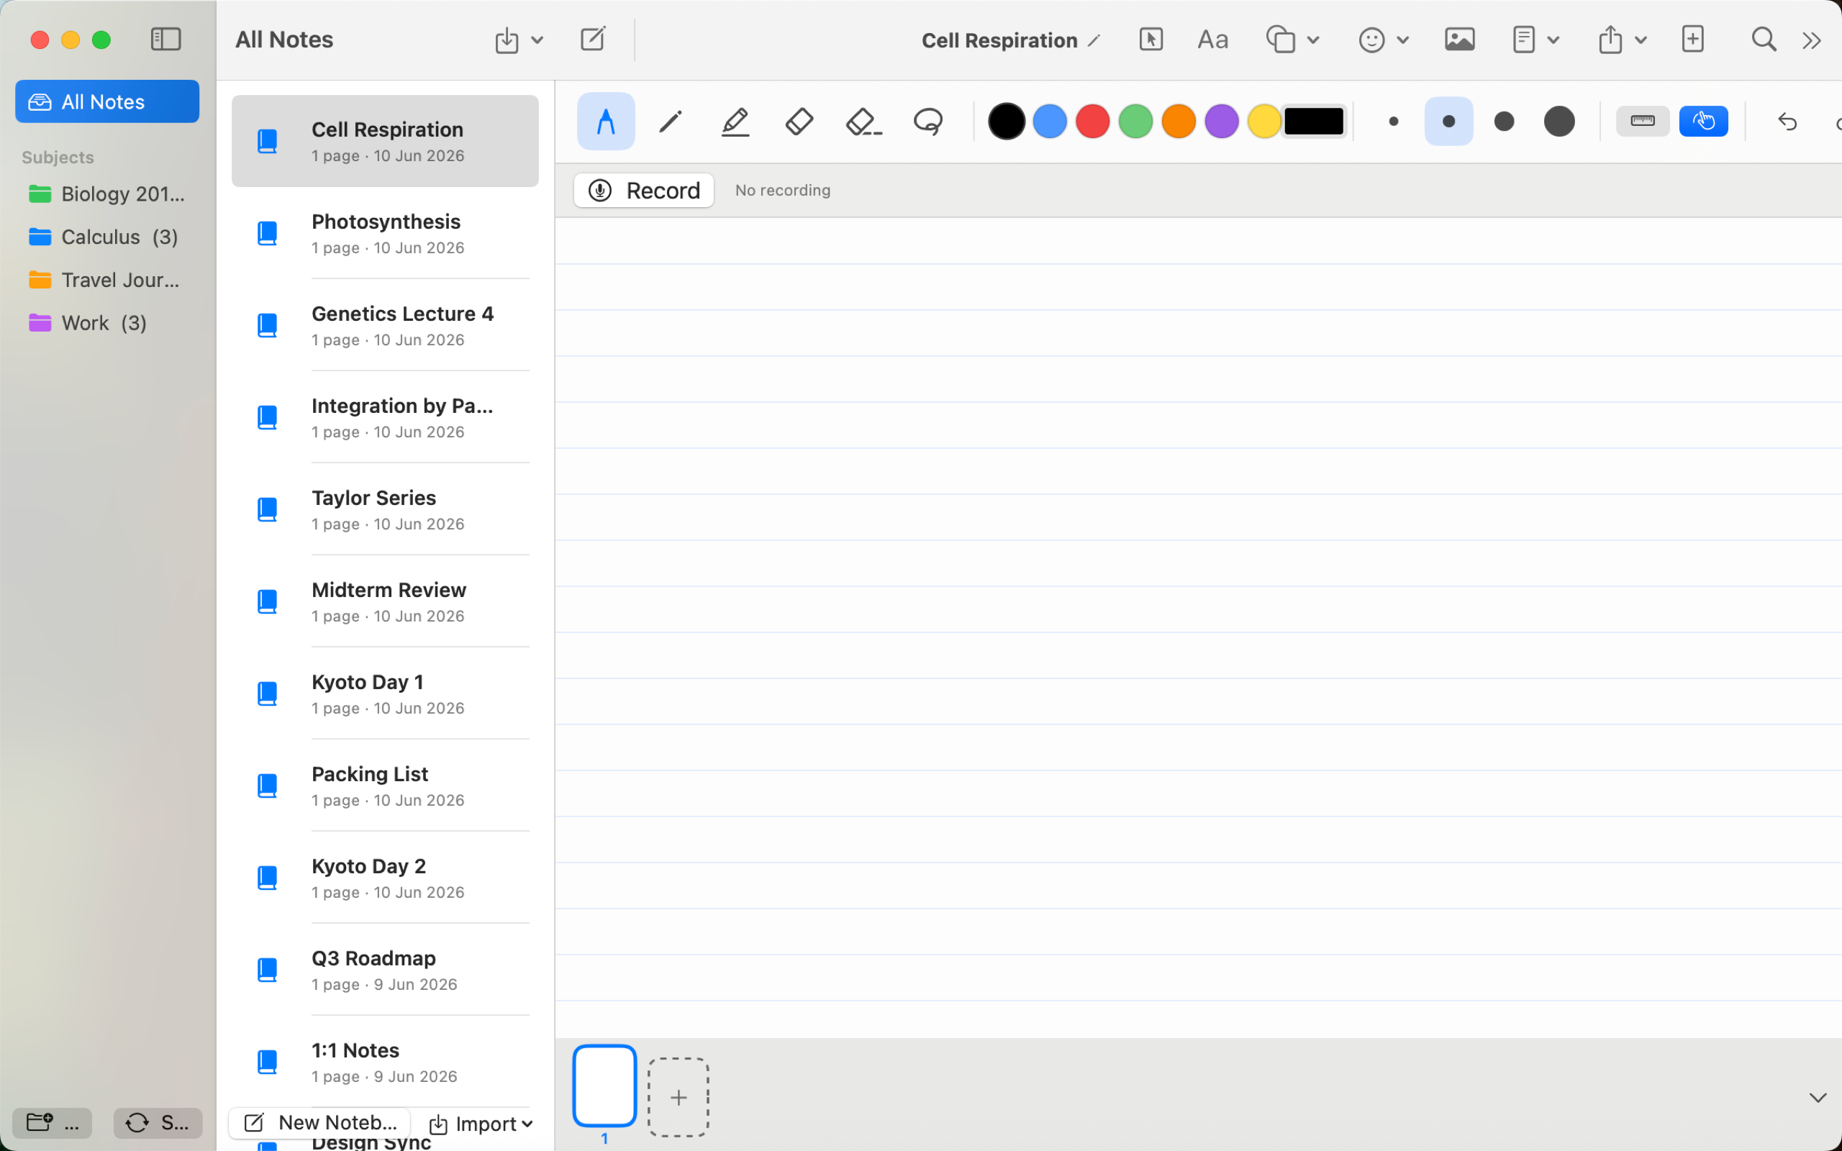Image resolution: width=1842 pixels, height=1151 pixels.
Task: Open the sticker emoji dropdown
Action: [x=1384, y=40]
